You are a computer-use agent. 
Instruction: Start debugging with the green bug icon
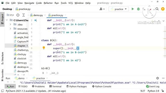coord(138,9)
